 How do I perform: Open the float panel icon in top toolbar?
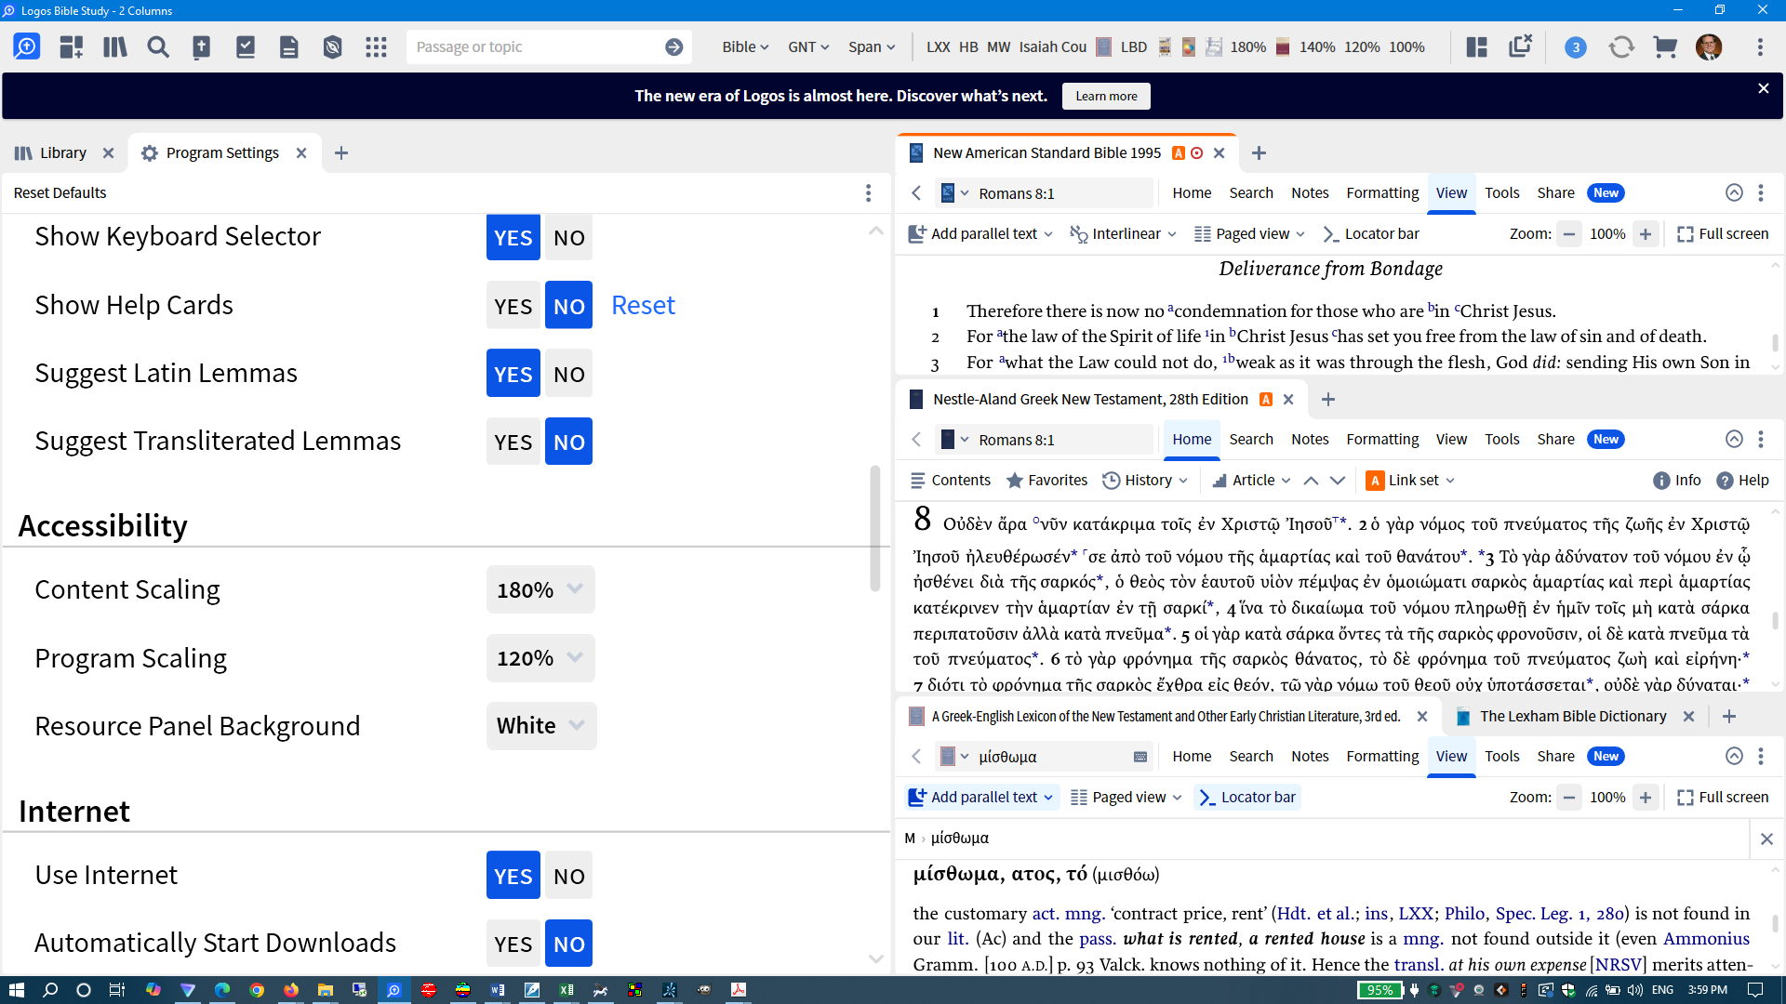[x=1521, y=46]
